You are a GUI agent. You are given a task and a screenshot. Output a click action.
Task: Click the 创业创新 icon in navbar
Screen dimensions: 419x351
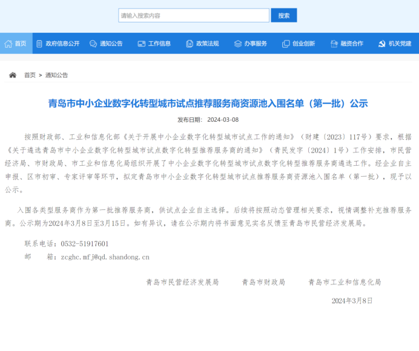click(286, 44)
